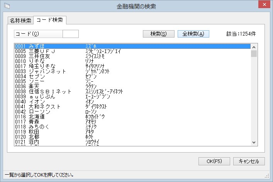
Task: Select row 0034 セブン
Action: [x=132, y=77]
